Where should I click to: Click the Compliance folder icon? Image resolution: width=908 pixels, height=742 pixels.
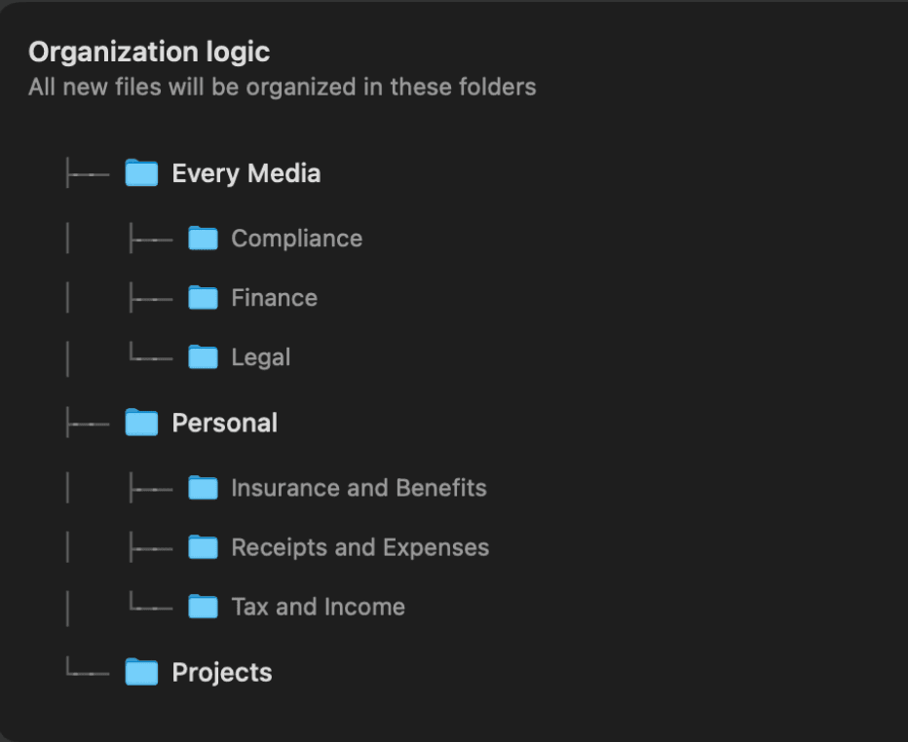click(203, 239)
